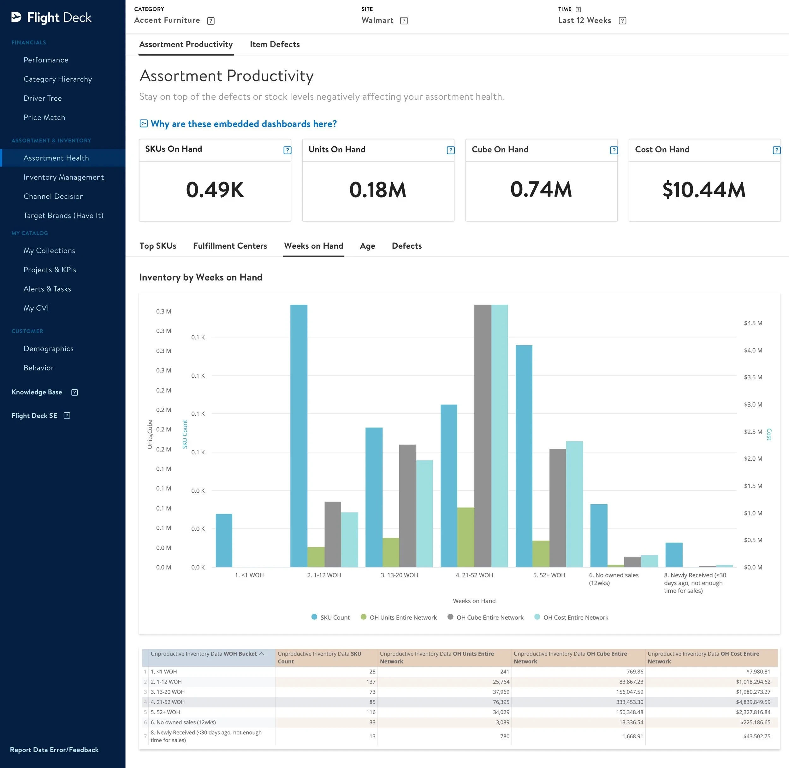Viewport: 789px width, 768px height.
Task: Open help icon next to Accent Furniture
Action: pos(211,21)
